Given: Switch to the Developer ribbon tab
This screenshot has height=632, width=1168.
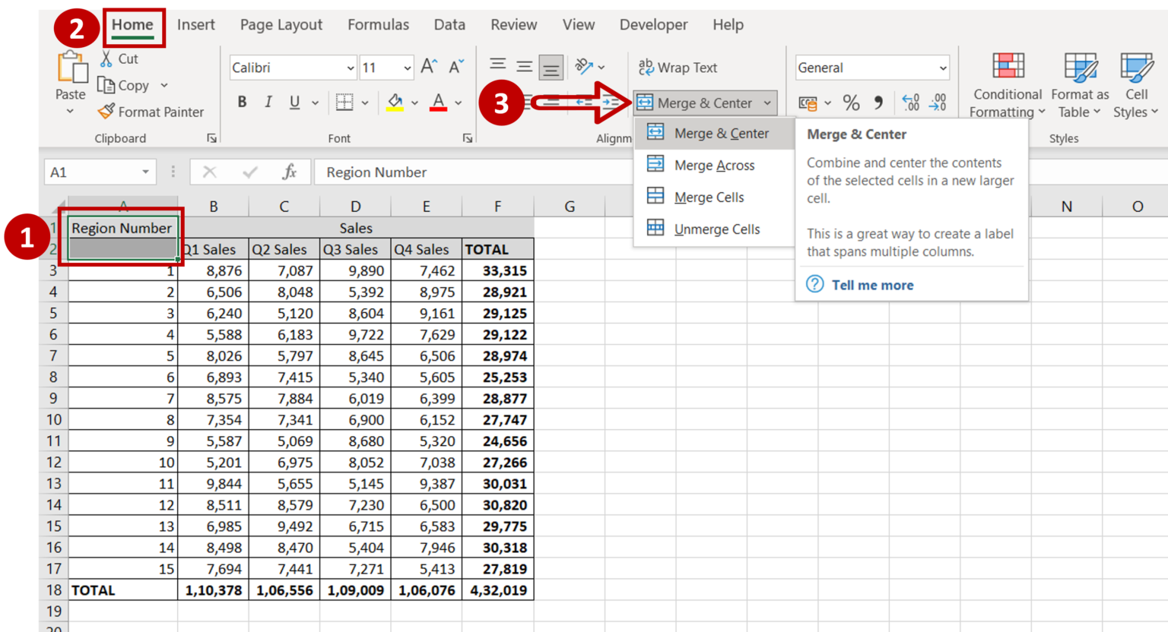Looking at the screenshot, I should 653,24.
